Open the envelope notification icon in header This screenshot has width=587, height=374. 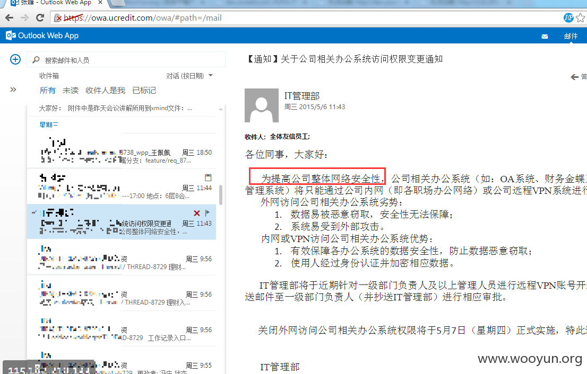tap(545, 36)
